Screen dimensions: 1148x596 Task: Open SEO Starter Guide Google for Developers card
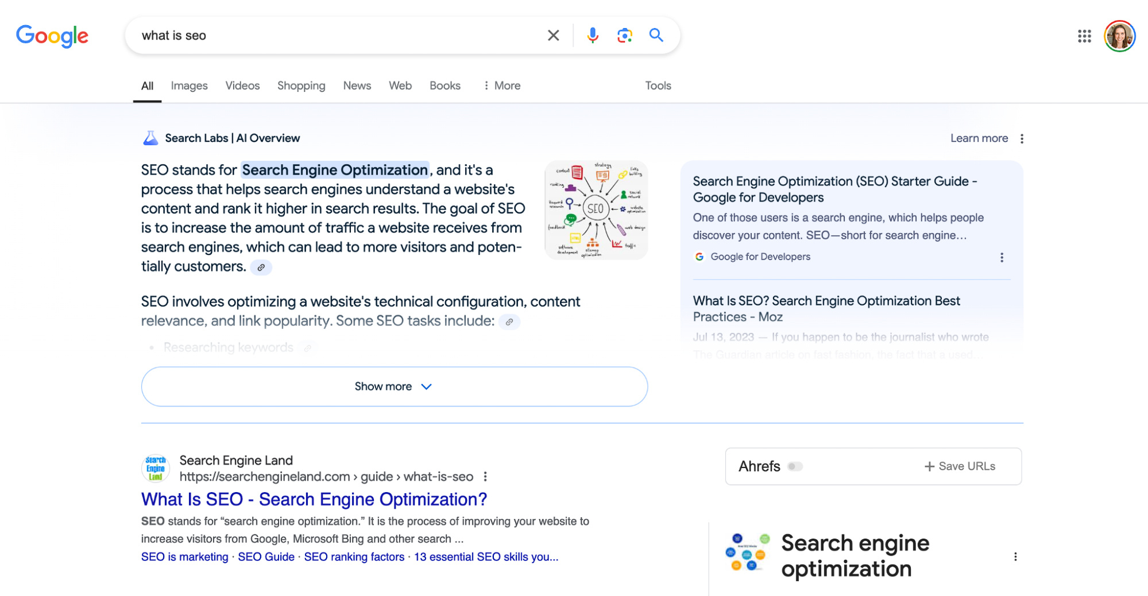[x=851, y=219]
